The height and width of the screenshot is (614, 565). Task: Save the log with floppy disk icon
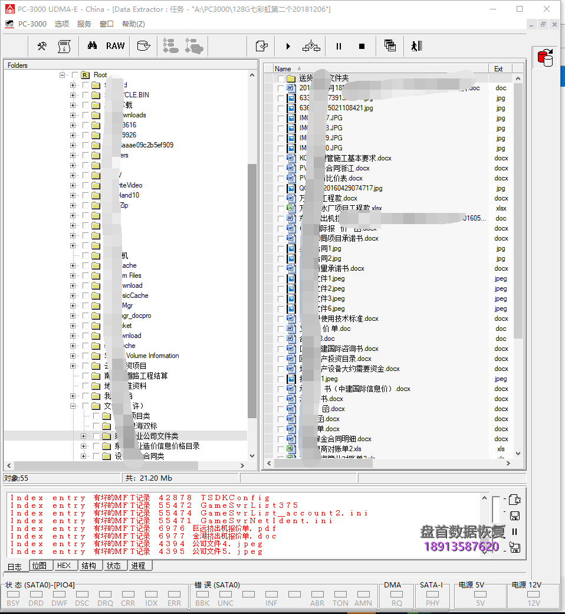tap(514, 516)
